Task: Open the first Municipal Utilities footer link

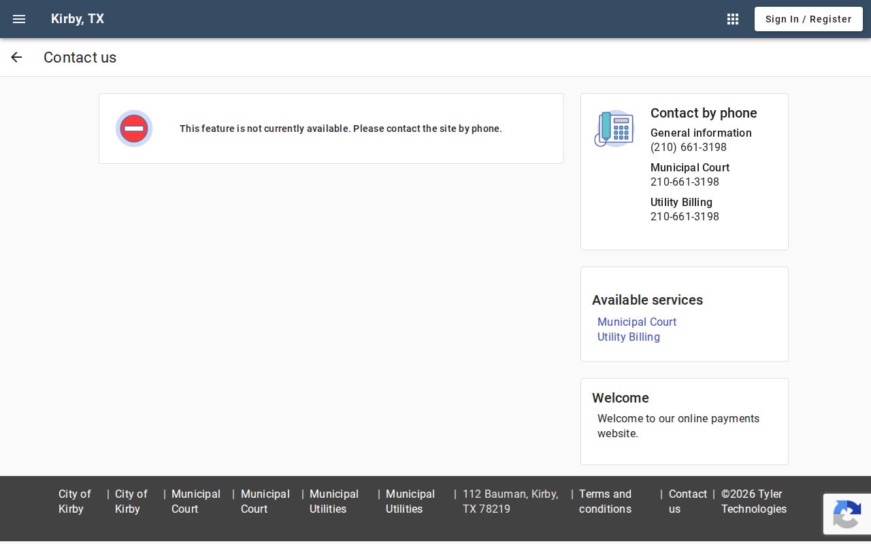Action: point(334,501)
